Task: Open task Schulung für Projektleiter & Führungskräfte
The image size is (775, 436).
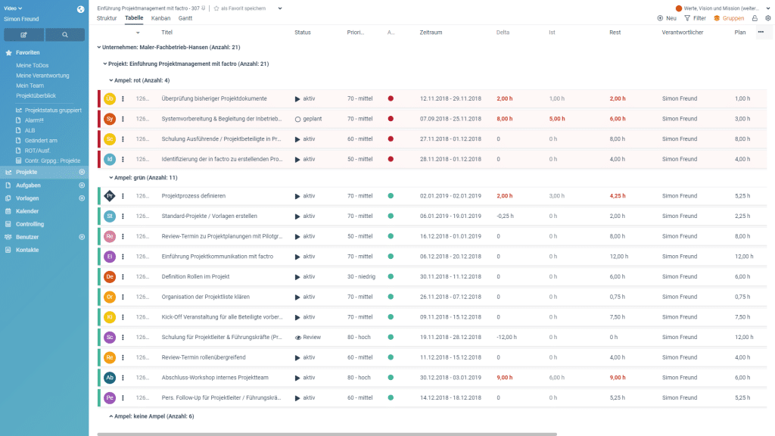Action: [x=222, y=337]
